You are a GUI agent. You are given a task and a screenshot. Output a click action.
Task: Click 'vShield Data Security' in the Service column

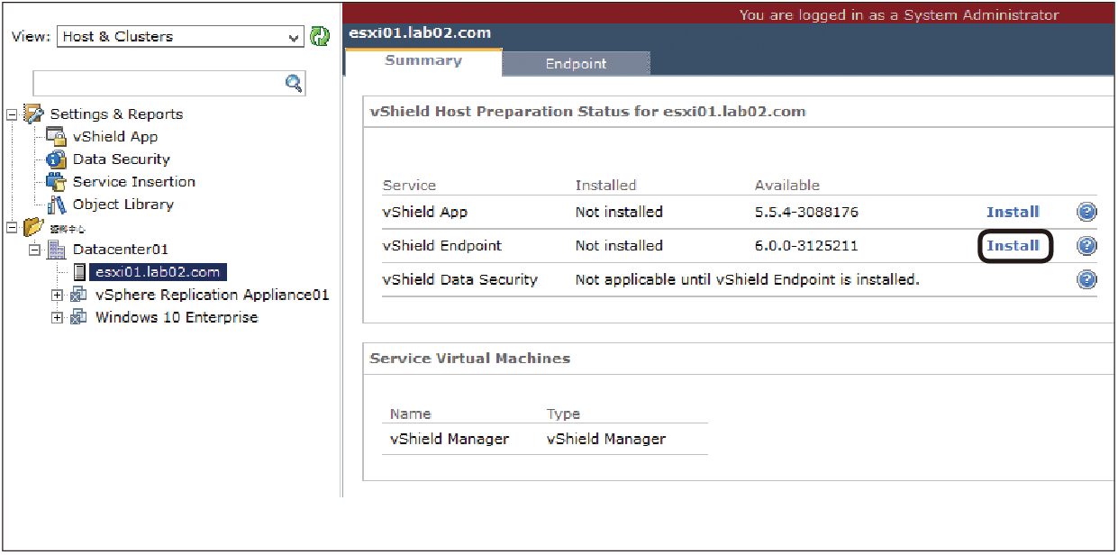coord(460,279)
